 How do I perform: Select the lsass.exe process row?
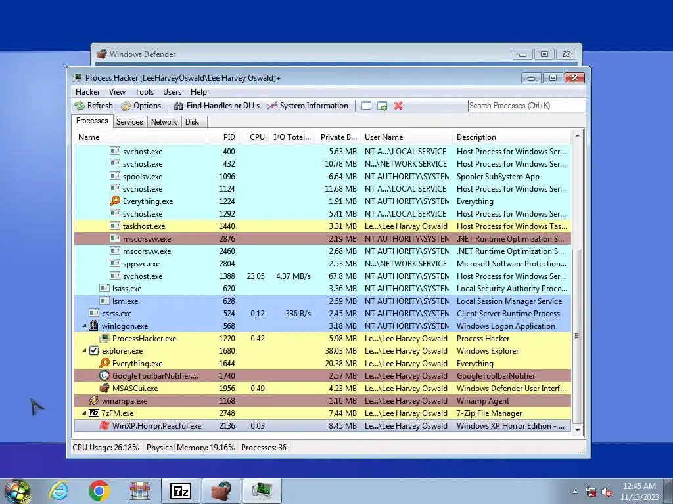pos(322,289)
